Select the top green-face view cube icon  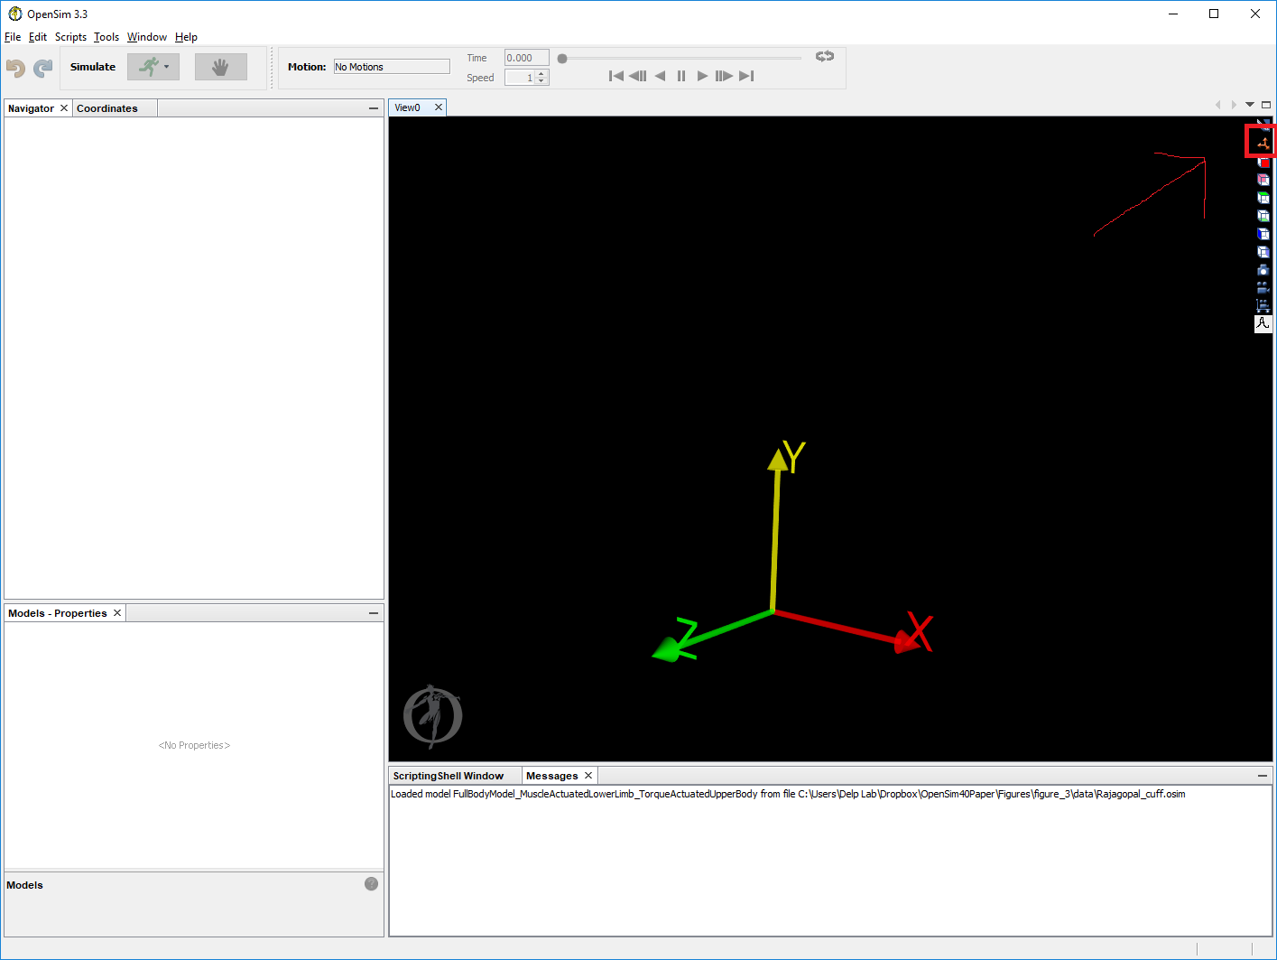pos(1263,197)
